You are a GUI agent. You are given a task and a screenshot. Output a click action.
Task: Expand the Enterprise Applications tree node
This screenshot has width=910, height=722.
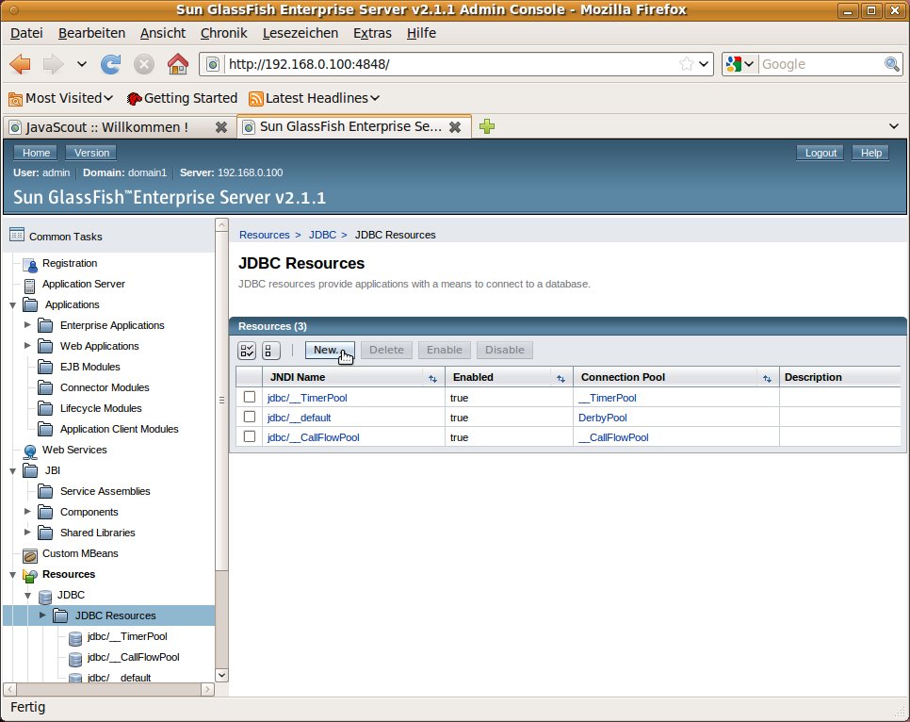coord(27,325)
